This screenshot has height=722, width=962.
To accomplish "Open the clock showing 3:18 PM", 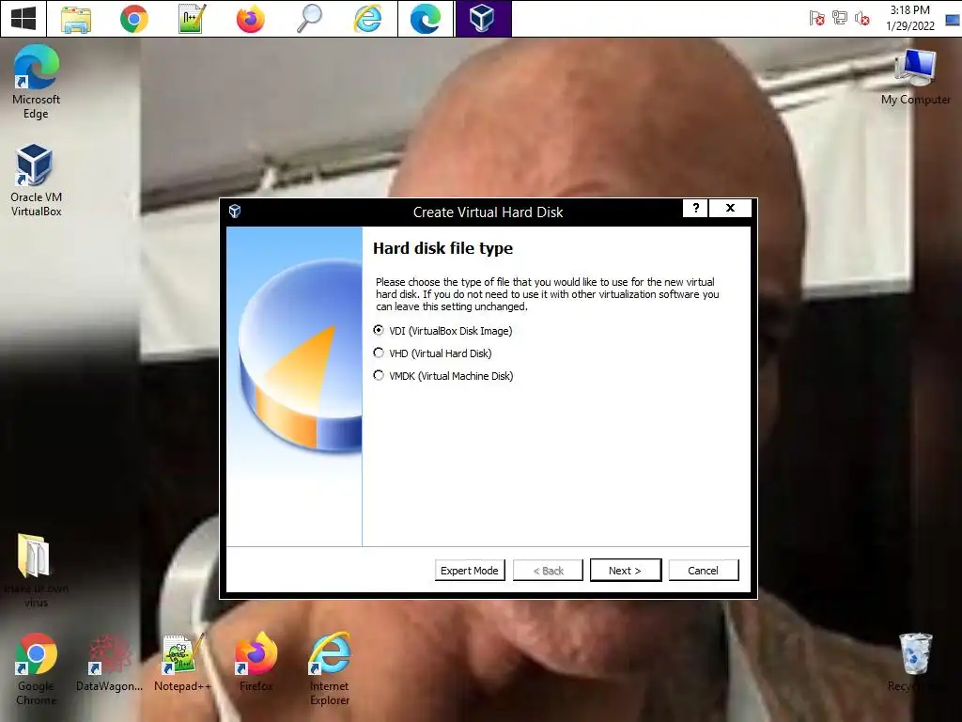I will (909, 19).
